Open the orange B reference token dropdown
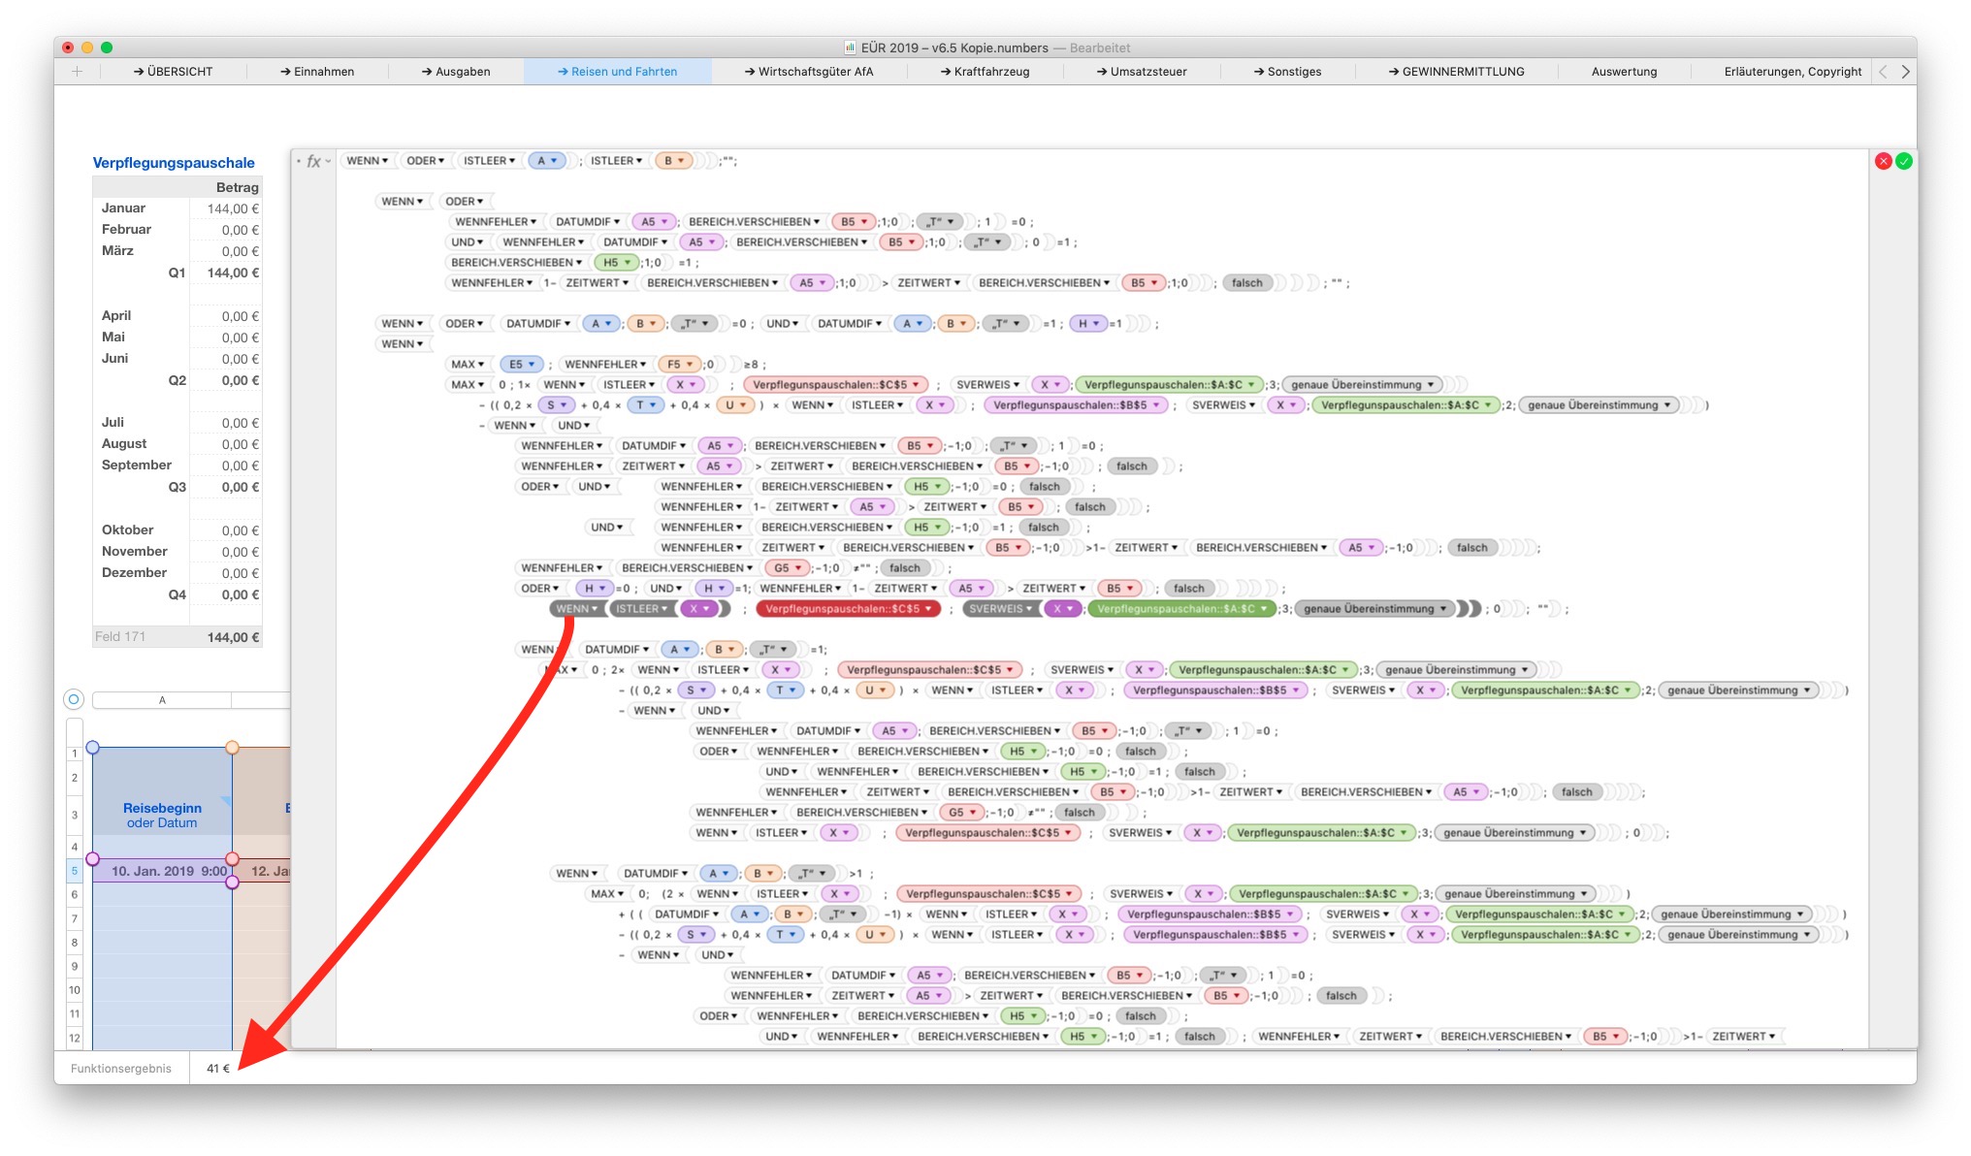The image size is (1971, 1156). pyautogui.click(x=681, y=161)
